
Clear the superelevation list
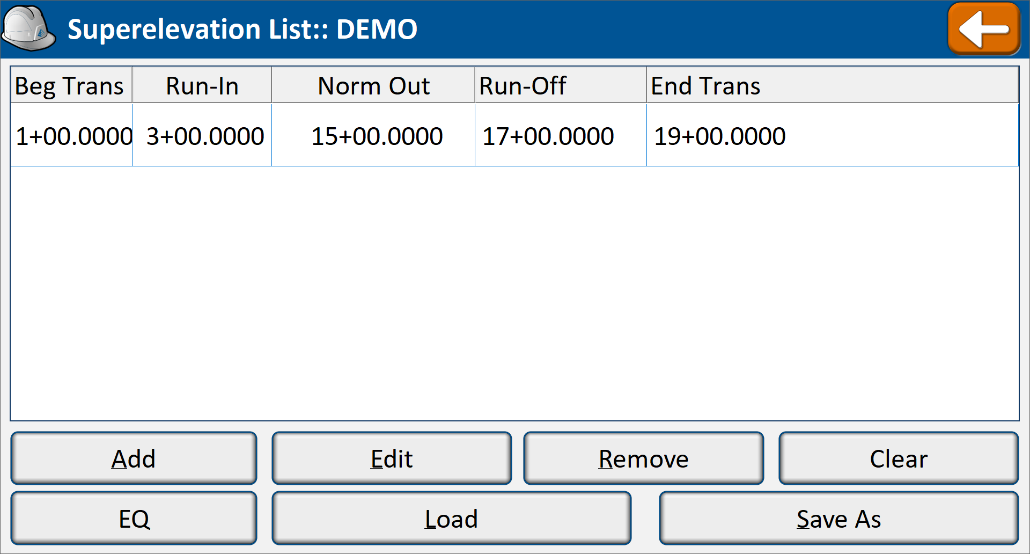click(x=899, y=458)
